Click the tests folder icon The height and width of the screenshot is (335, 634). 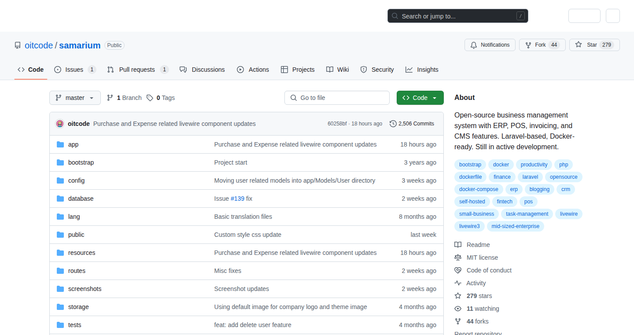tap(60, 325)
